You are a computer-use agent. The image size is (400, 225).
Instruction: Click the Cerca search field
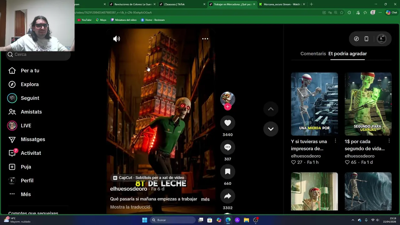tap(38, 54)
